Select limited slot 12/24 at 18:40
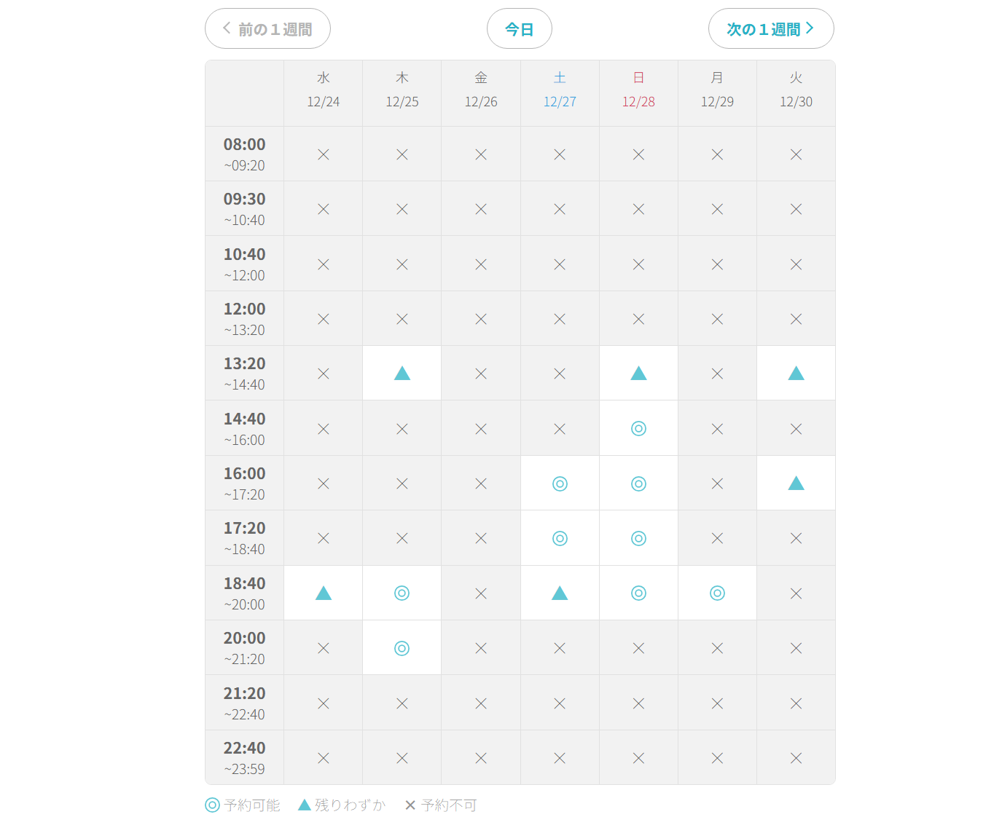Image resolution: width=1002 pixels, height=825 pixels. (x=324, y=593)
